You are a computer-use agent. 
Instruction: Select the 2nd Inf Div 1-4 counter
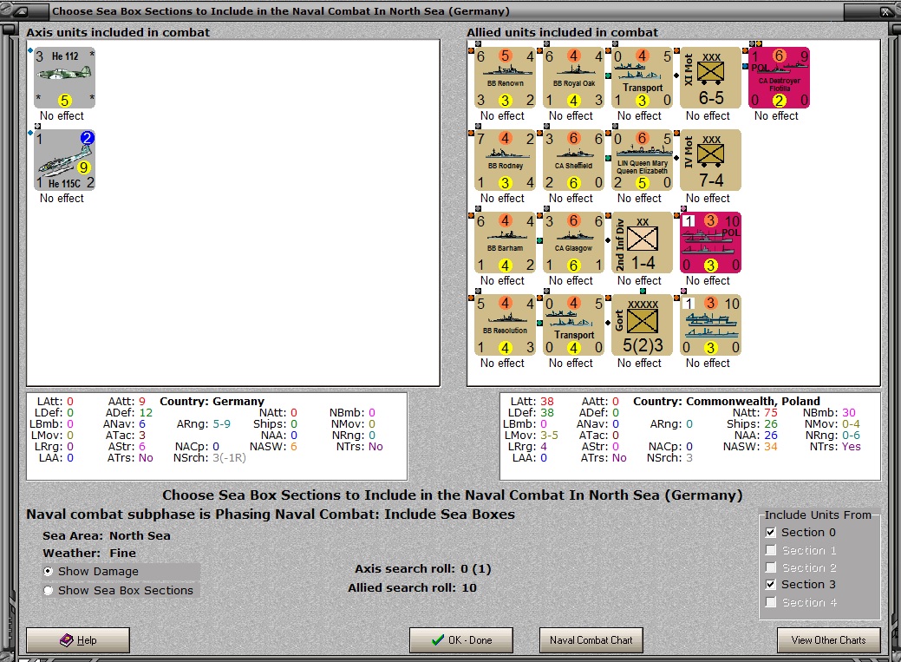642,243
